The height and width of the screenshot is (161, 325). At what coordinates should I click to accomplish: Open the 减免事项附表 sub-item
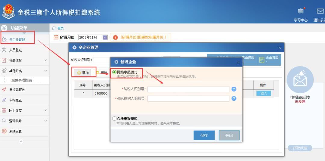coord(22,80)
